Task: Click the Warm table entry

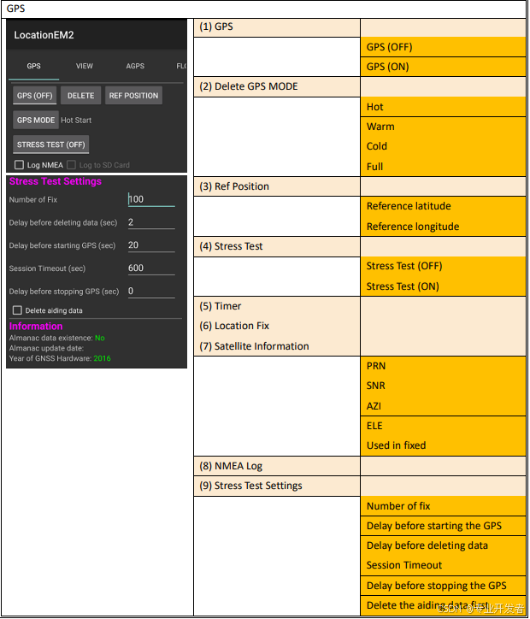Action: 380,127
